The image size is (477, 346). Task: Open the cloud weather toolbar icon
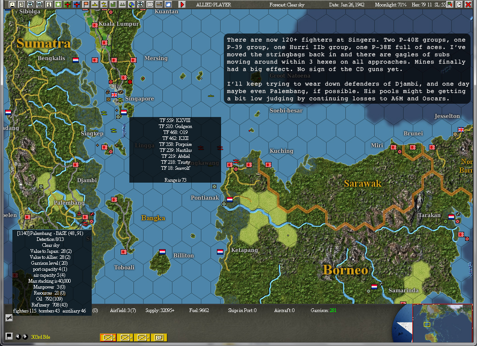pyautogui.click(x=168, y=4)
